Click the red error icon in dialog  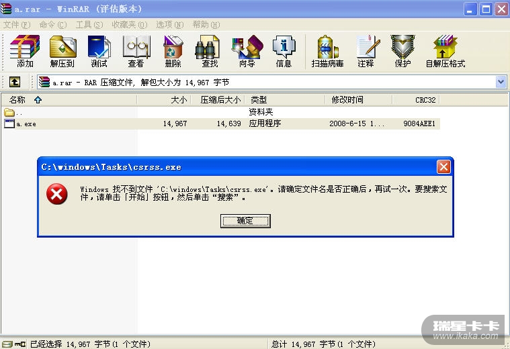[57, 194]
